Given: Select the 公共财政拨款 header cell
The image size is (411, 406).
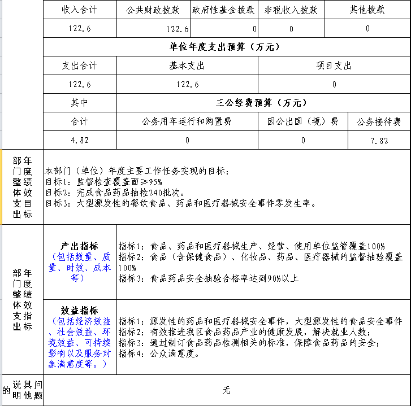Looking at the screenshot, I should (x=153, y=10).
